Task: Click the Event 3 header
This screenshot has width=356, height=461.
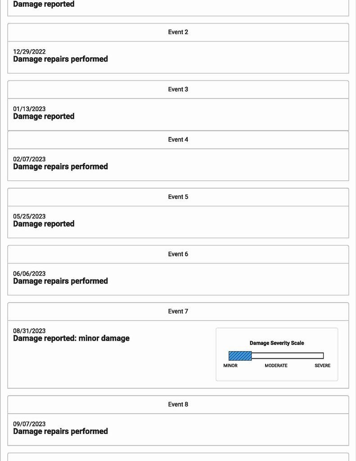Action: [x=178, y=90]
